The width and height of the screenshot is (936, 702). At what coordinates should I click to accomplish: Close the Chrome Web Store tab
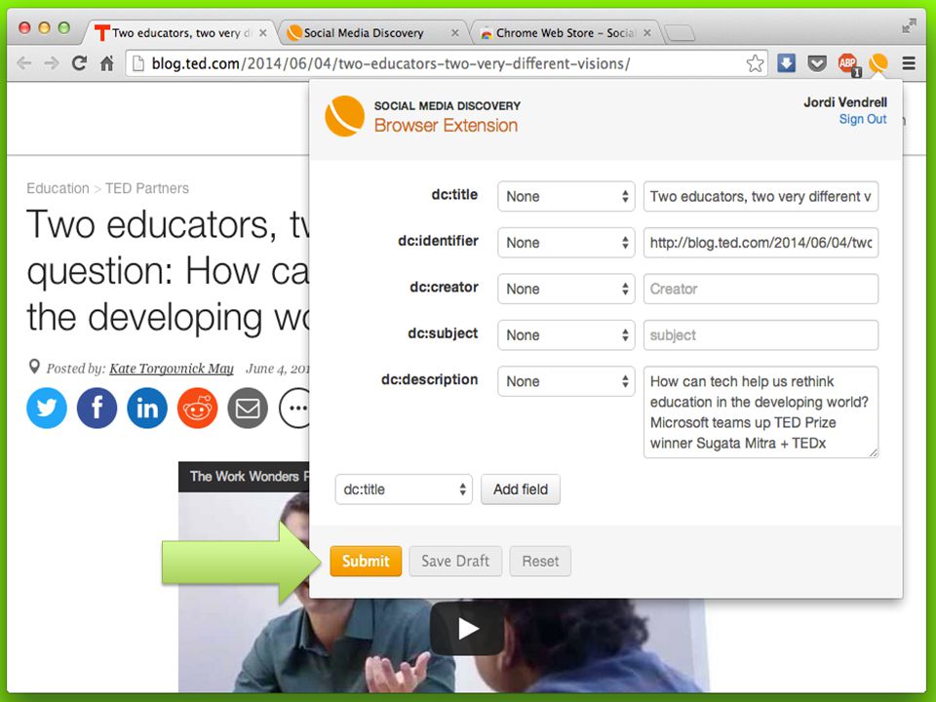[647, 33]
